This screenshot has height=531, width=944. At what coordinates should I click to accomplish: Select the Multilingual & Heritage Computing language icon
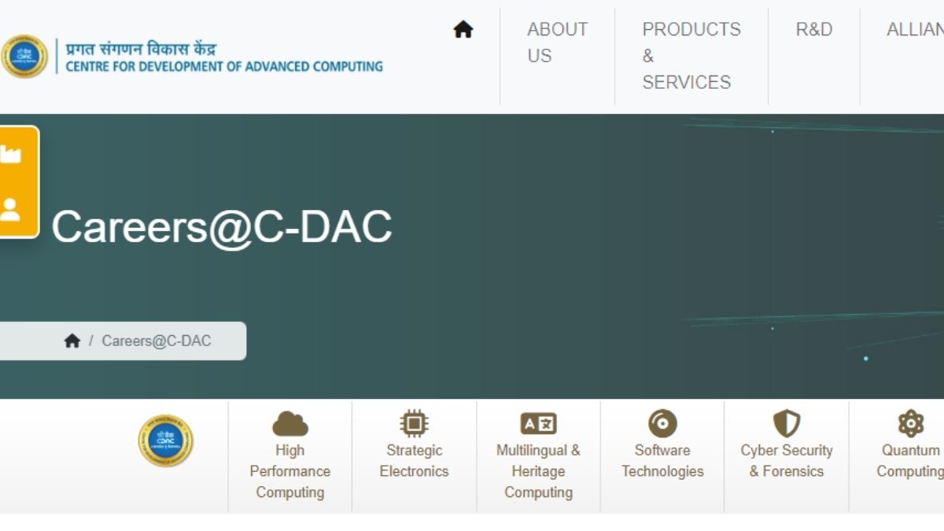click(538, 424)
